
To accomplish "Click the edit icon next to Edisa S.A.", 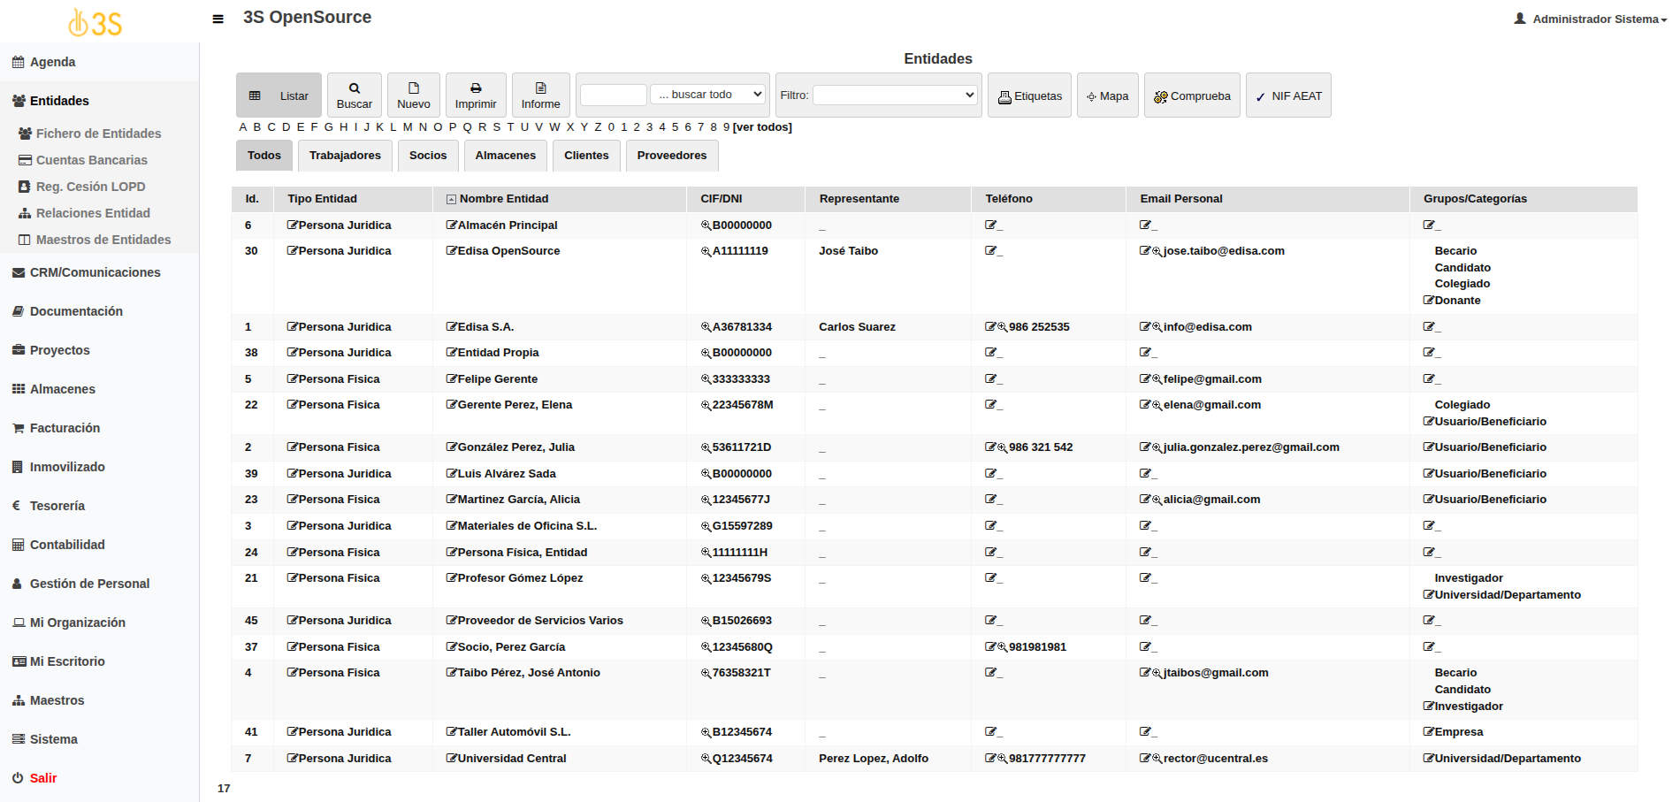I will (451, 327).
